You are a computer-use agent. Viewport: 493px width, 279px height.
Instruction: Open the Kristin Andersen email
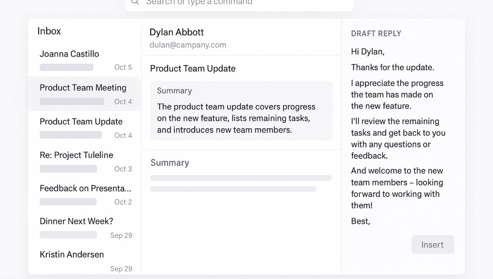pos(84,260)
